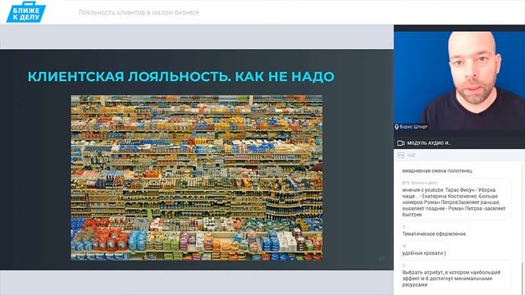
Task: Click the camera icon in the audio module bar
Action: 401,143
